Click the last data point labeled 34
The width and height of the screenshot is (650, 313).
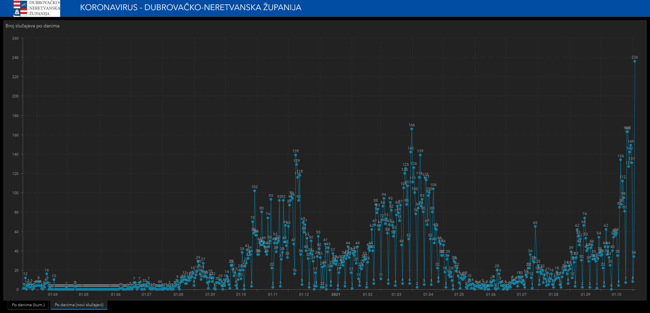click(x=634, y=256)
